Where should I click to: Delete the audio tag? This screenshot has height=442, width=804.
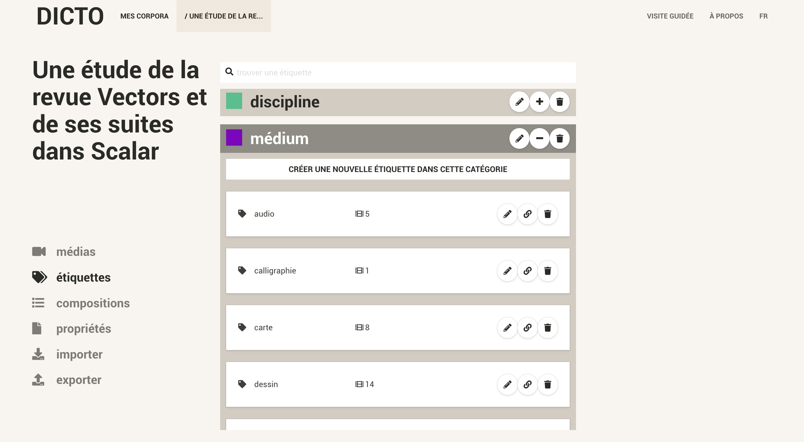point(548,214)
